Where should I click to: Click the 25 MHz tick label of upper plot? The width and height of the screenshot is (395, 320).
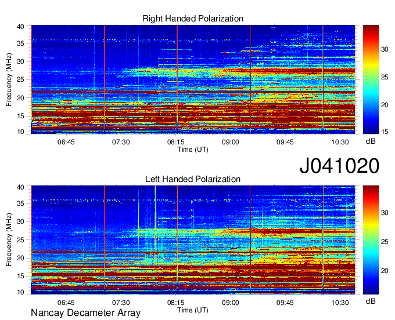coord(20,79)
